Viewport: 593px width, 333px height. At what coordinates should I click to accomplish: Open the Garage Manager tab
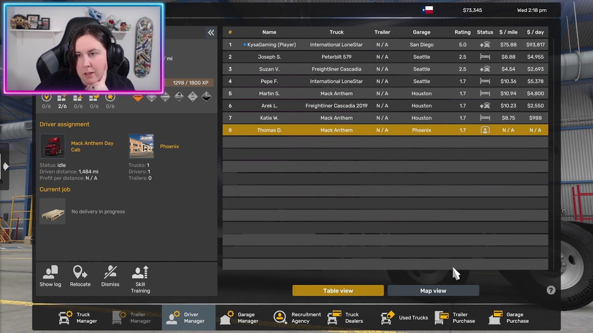[x=240, y=318]
